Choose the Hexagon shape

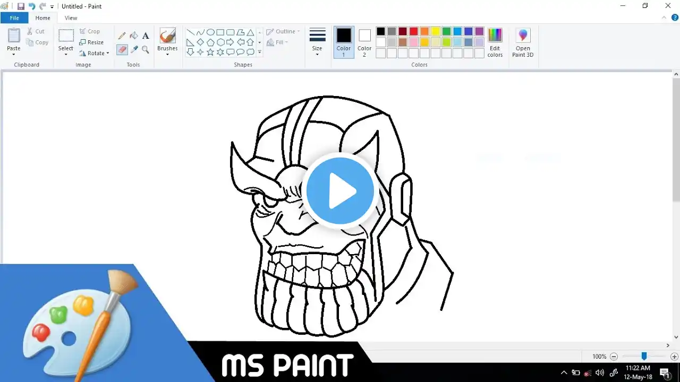click(220, 42)
